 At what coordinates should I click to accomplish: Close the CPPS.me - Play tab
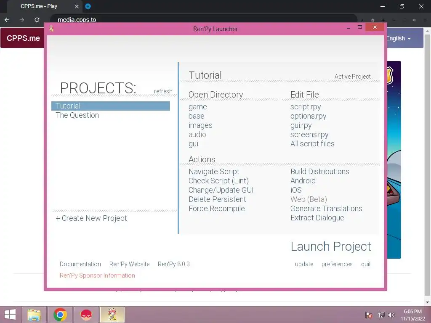tap(77, 6)
